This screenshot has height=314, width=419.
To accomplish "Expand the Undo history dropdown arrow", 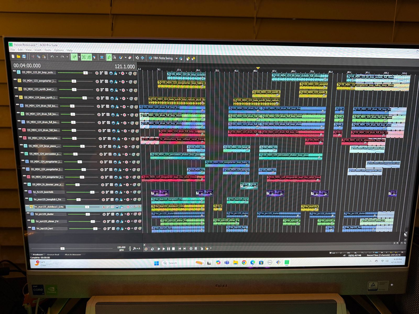I will [x=57, y=57].
